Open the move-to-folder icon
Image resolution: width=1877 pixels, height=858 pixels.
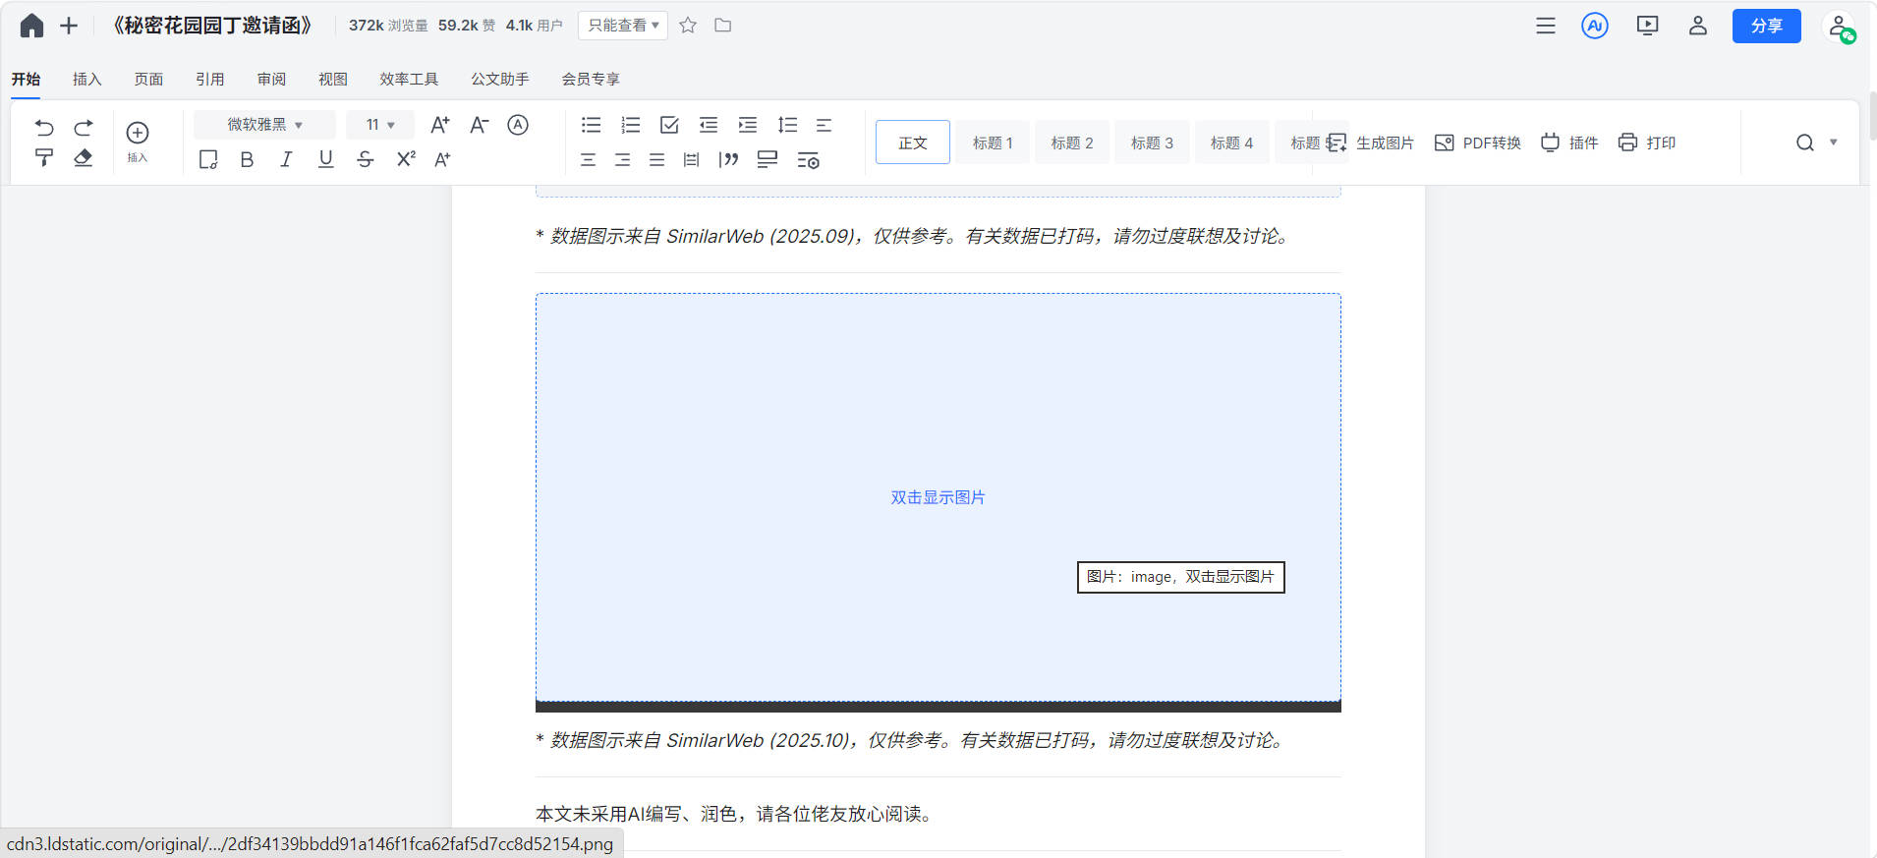click(x=723, y=26)
